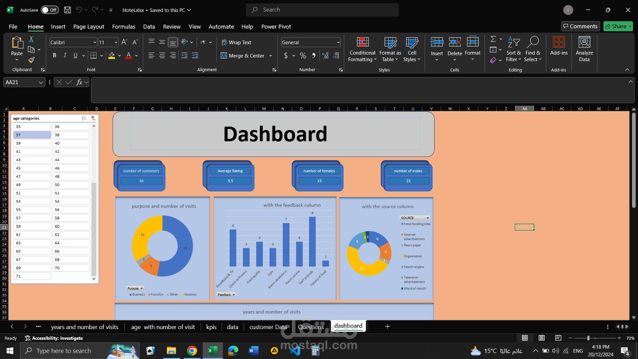Click the Format Painter brush icon

[x=32, y=60]
